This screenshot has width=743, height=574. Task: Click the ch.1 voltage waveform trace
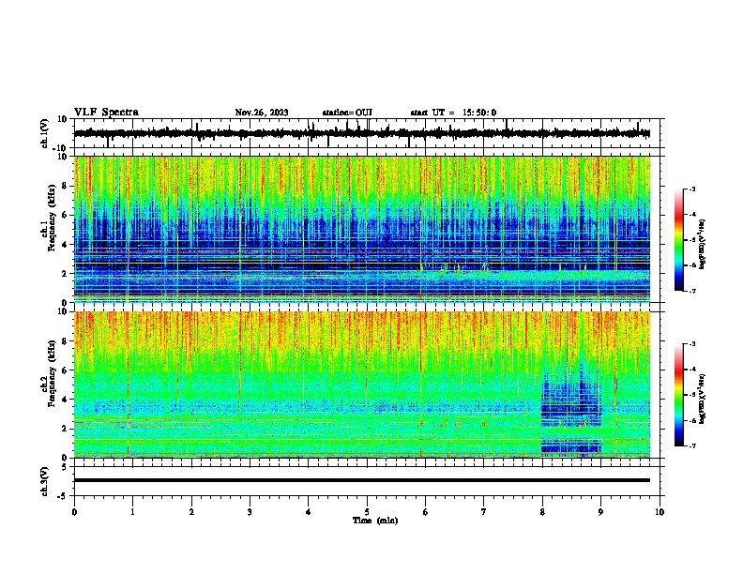click(x=362, y=133)
